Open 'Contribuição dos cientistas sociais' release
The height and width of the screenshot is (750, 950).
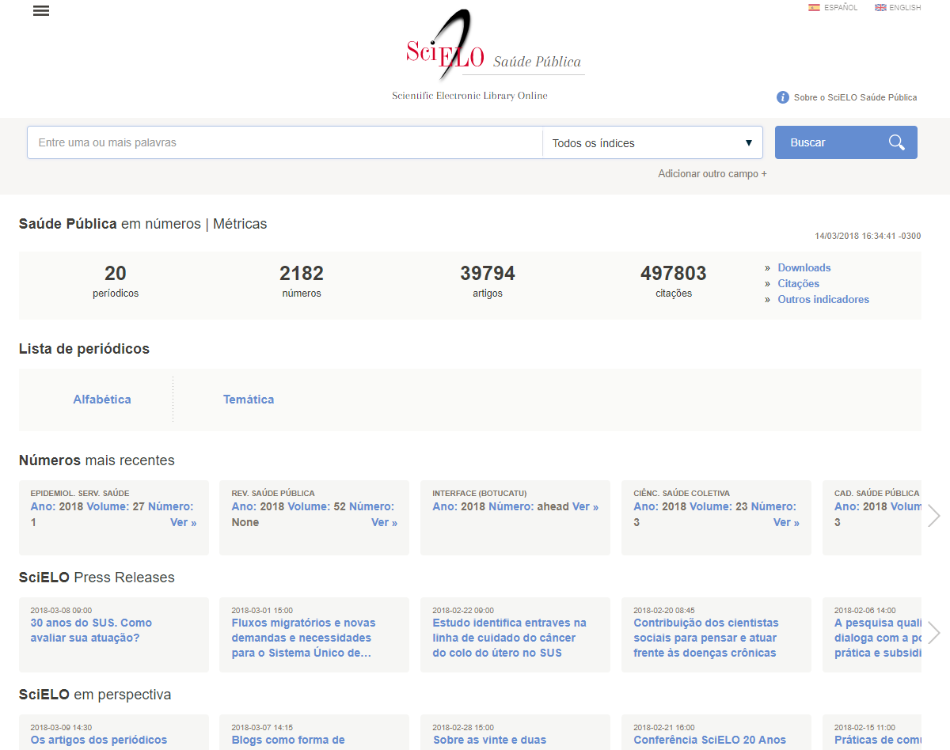[x=706, y=638]
